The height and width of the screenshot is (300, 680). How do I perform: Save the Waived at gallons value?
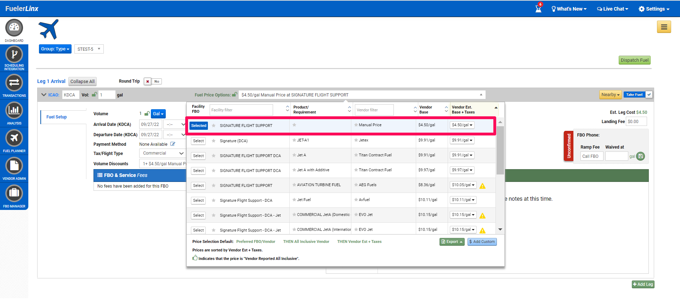tap(641, 156)
